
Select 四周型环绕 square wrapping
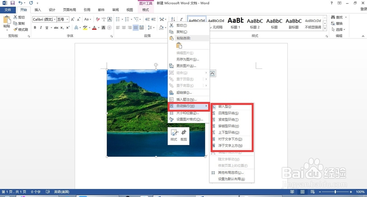pos(232,113)
